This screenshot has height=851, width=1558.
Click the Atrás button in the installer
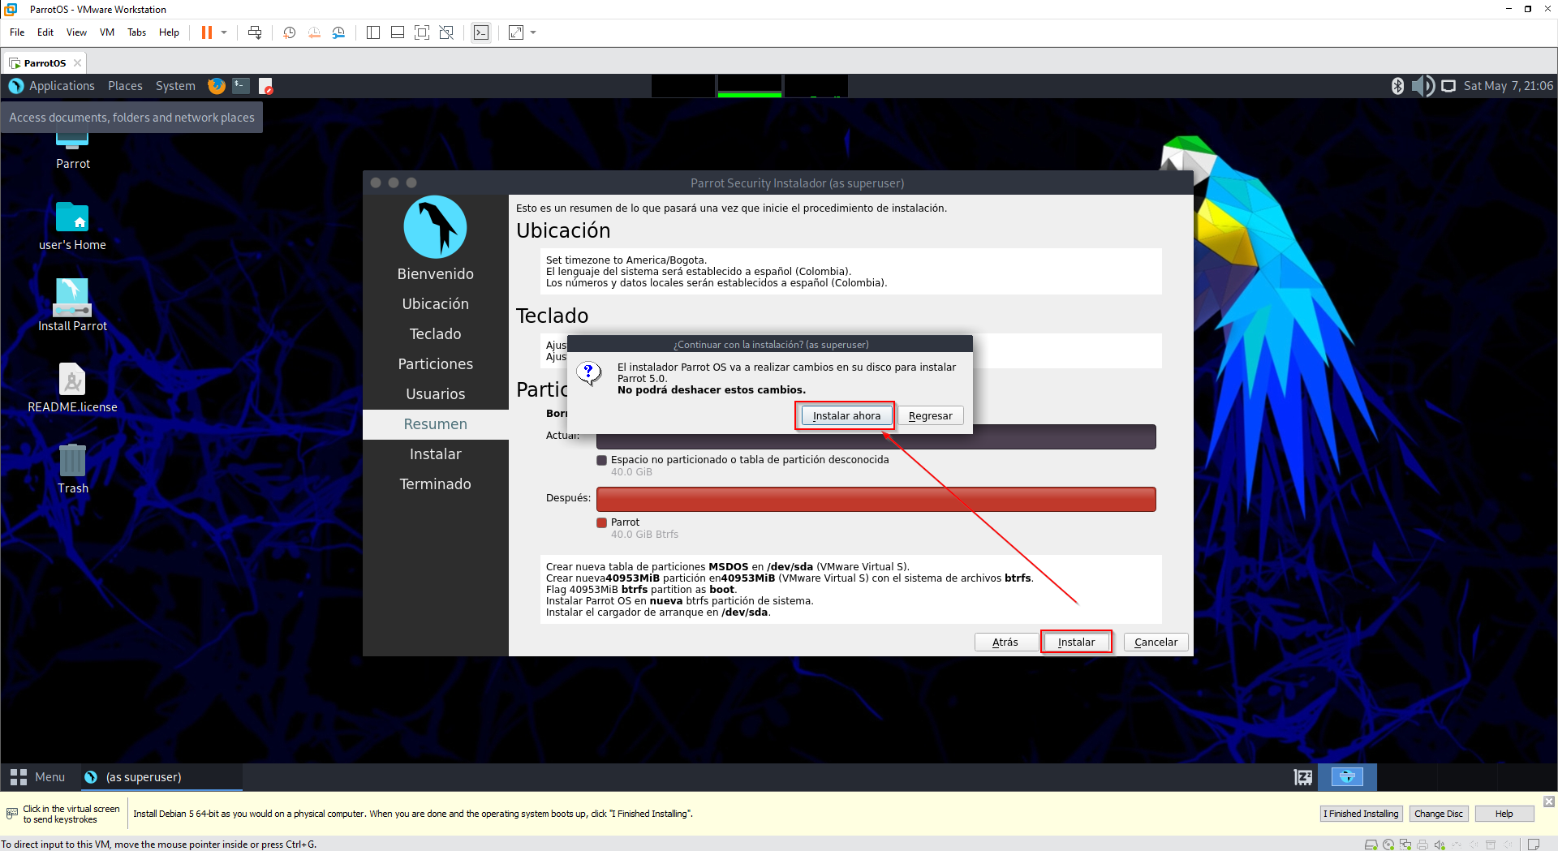pos(1005,643)
